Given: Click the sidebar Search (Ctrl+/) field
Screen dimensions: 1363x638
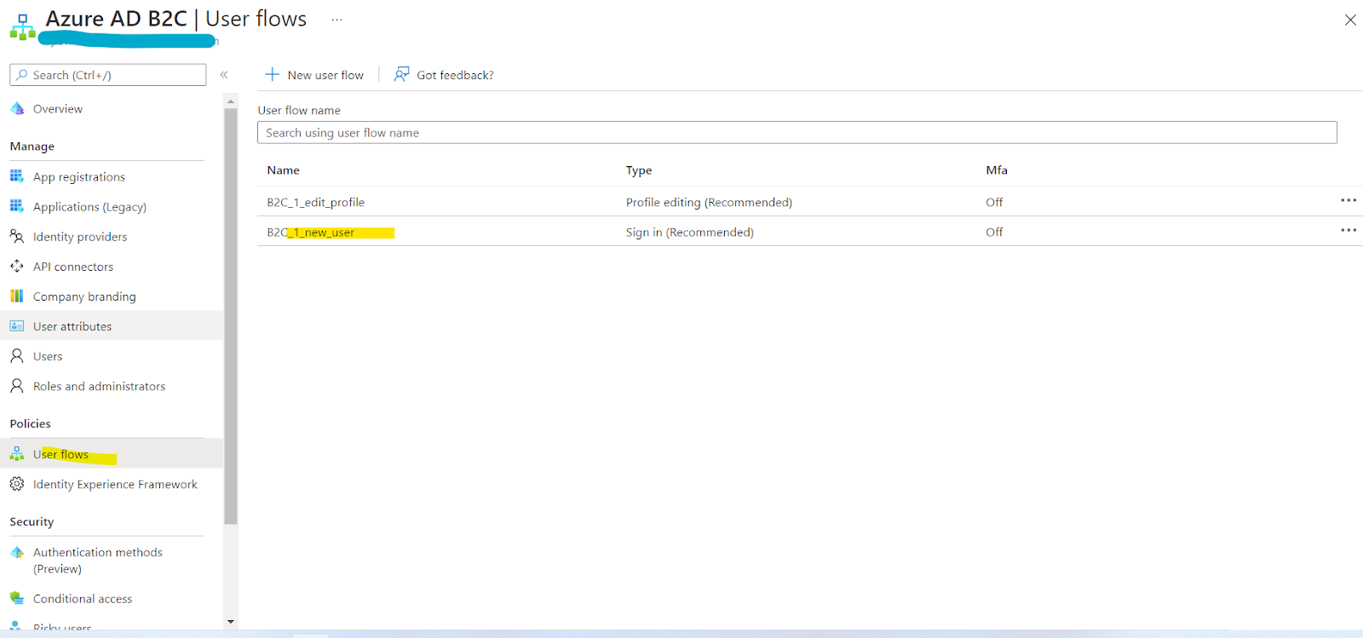Looking at the screenshot, I should (108, 75).
